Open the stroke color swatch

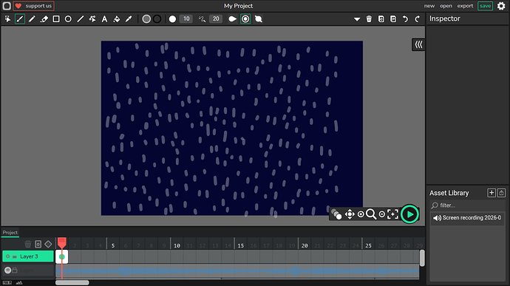(157, 19)
